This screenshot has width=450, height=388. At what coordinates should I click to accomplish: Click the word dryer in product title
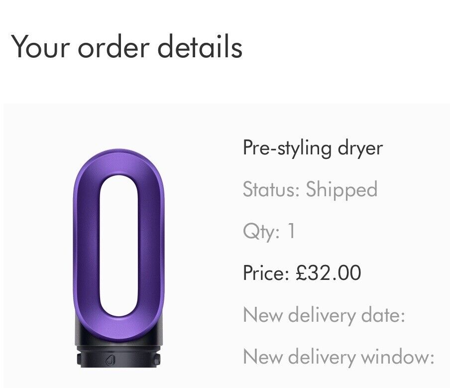point(360,148)
